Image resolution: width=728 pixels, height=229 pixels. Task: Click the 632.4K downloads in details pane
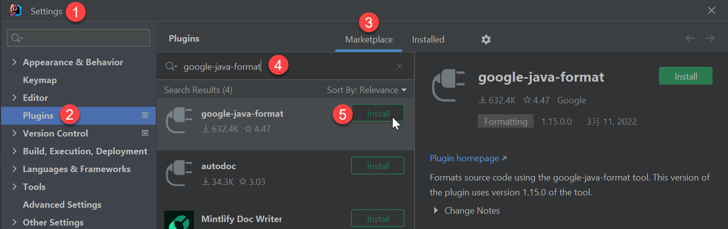tap(497, 100)
